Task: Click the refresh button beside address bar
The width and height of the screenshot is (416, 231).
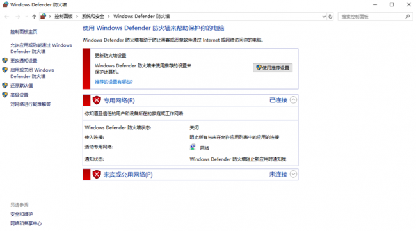Action: point(330,17)
